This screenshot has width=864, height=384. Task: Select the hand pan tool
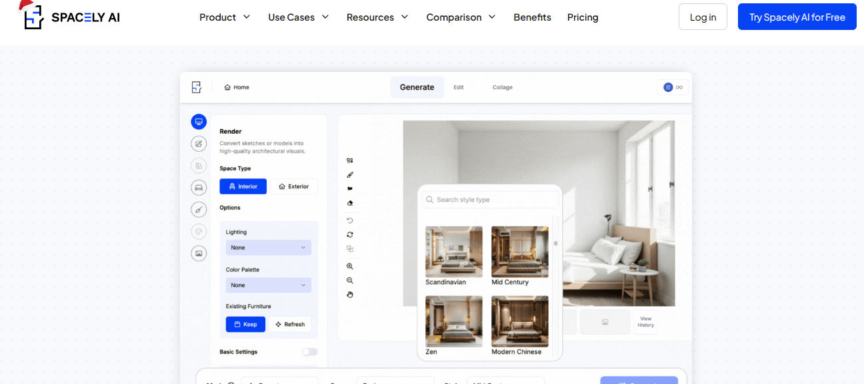pos(350,294)
